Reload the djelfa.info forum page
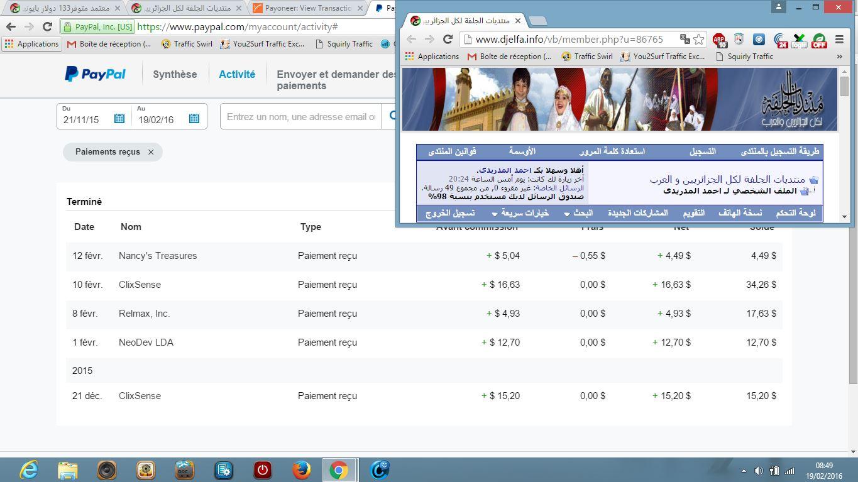This screenshot has height=482, width=858. [x=448, y=39]
